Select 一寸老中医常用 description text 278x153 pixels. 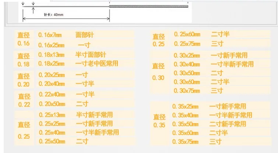[x=97, y=63]
